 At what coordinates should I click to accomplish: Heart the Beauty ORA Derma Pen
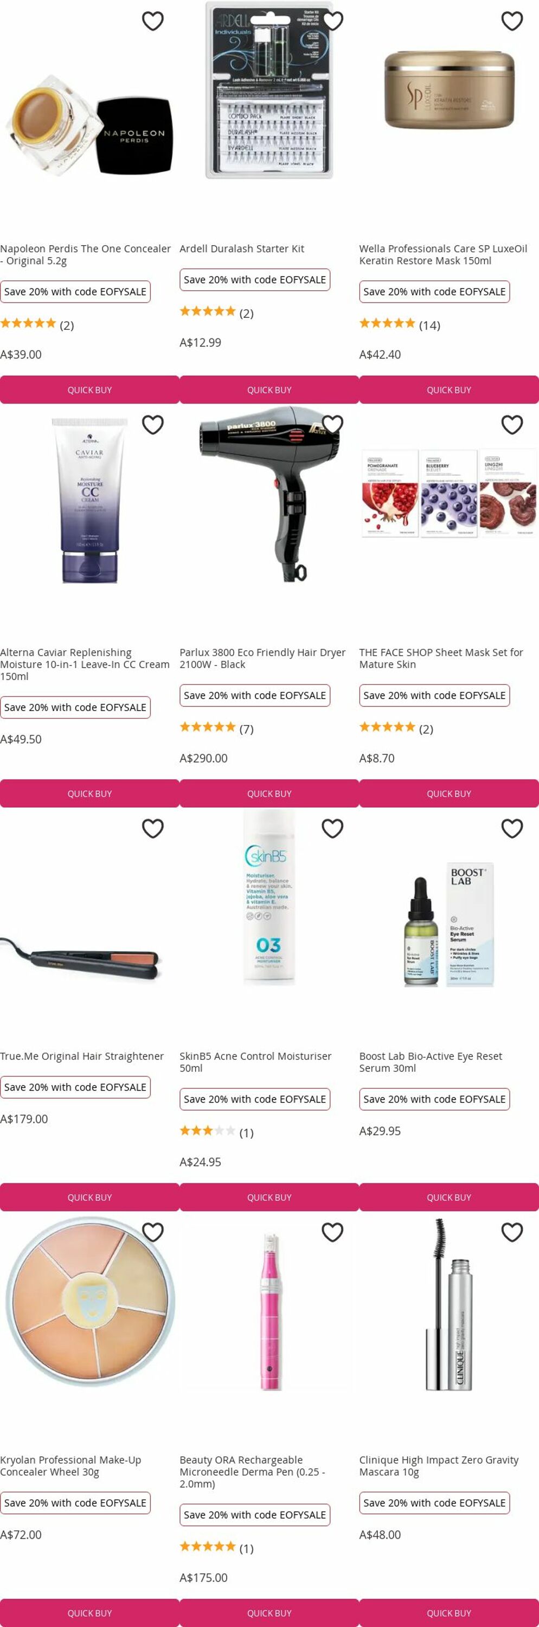tap(332, 1232)
